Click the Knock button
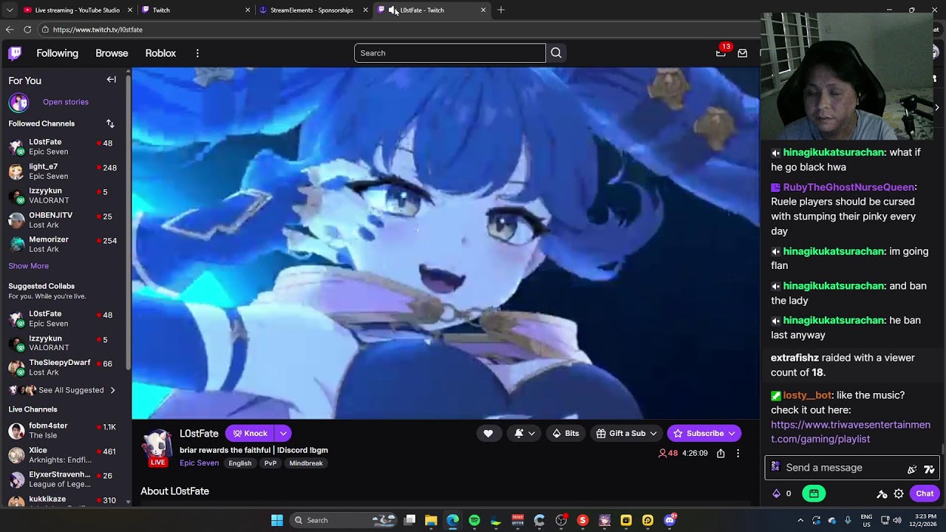This screenshot has width=946, height=532. pos(250,434)
